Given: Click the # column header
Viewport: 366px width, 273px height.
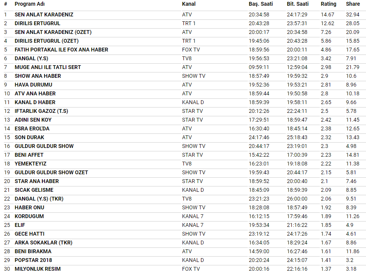Looking at the screenshot, I should point(5,4).
